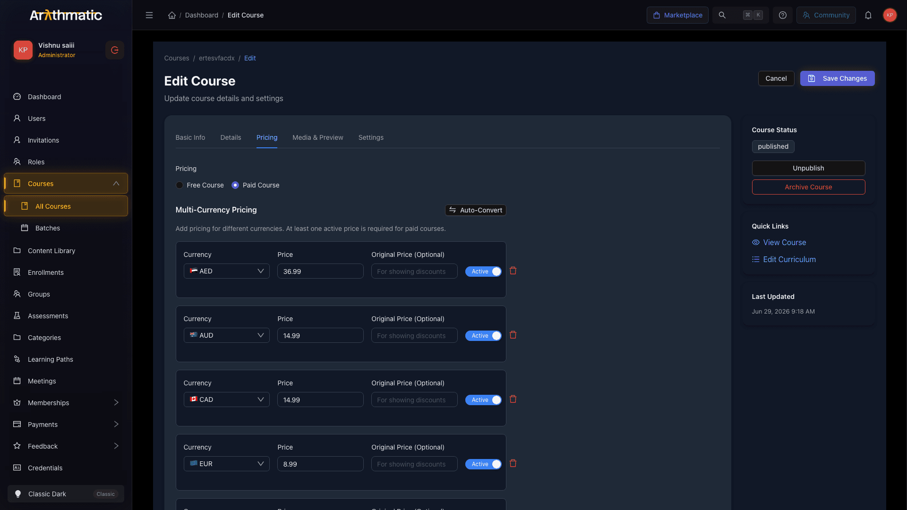Toggle Active switch for AUD price
This screenshot has width=907, height=510.
(483, 336)
